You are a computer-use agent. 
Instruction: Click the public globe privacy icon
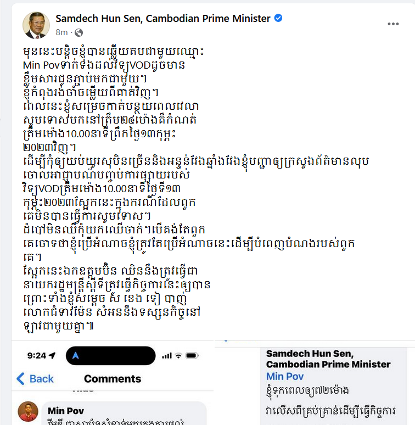[x=78, y=32]
